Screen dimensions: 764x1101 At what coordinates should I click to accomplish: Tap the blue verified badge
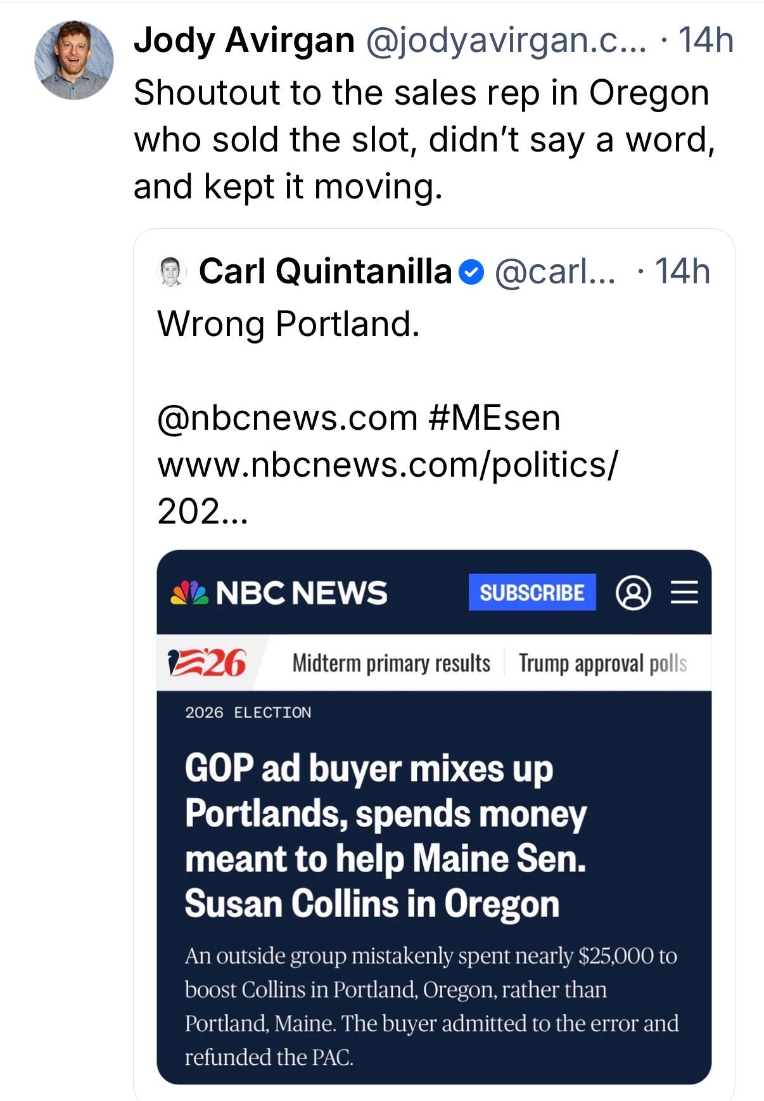point(471,273)
